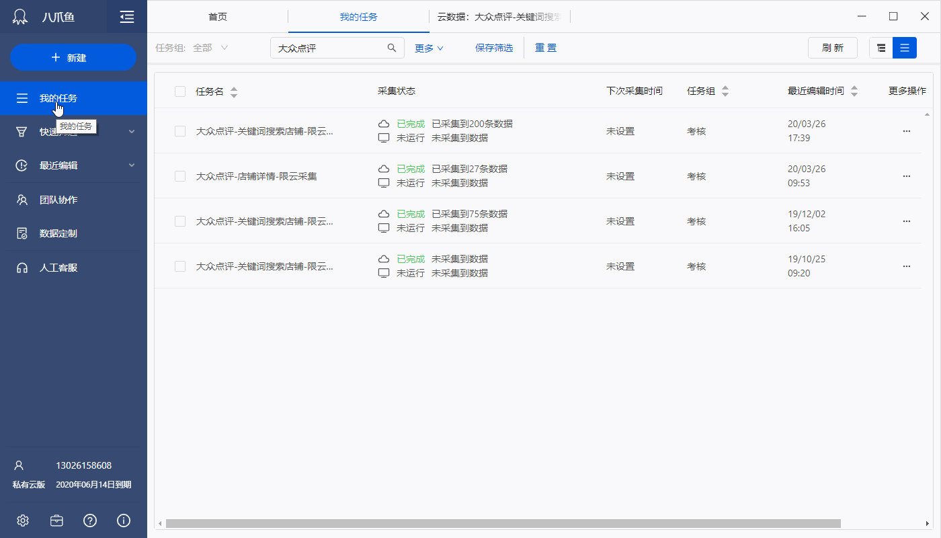Open the about info icon

pyautogui.click(x=124, y=521)
